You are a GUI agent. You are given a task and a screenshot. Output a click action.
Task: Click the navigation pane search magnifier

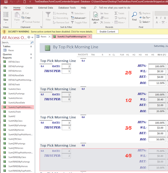[32, 43]
